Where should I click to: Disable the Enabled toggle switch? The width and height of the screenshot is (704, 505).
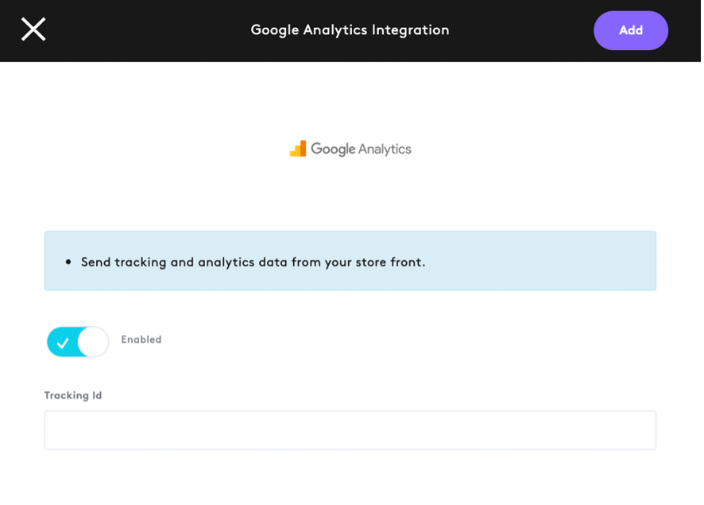click(78, 342)
